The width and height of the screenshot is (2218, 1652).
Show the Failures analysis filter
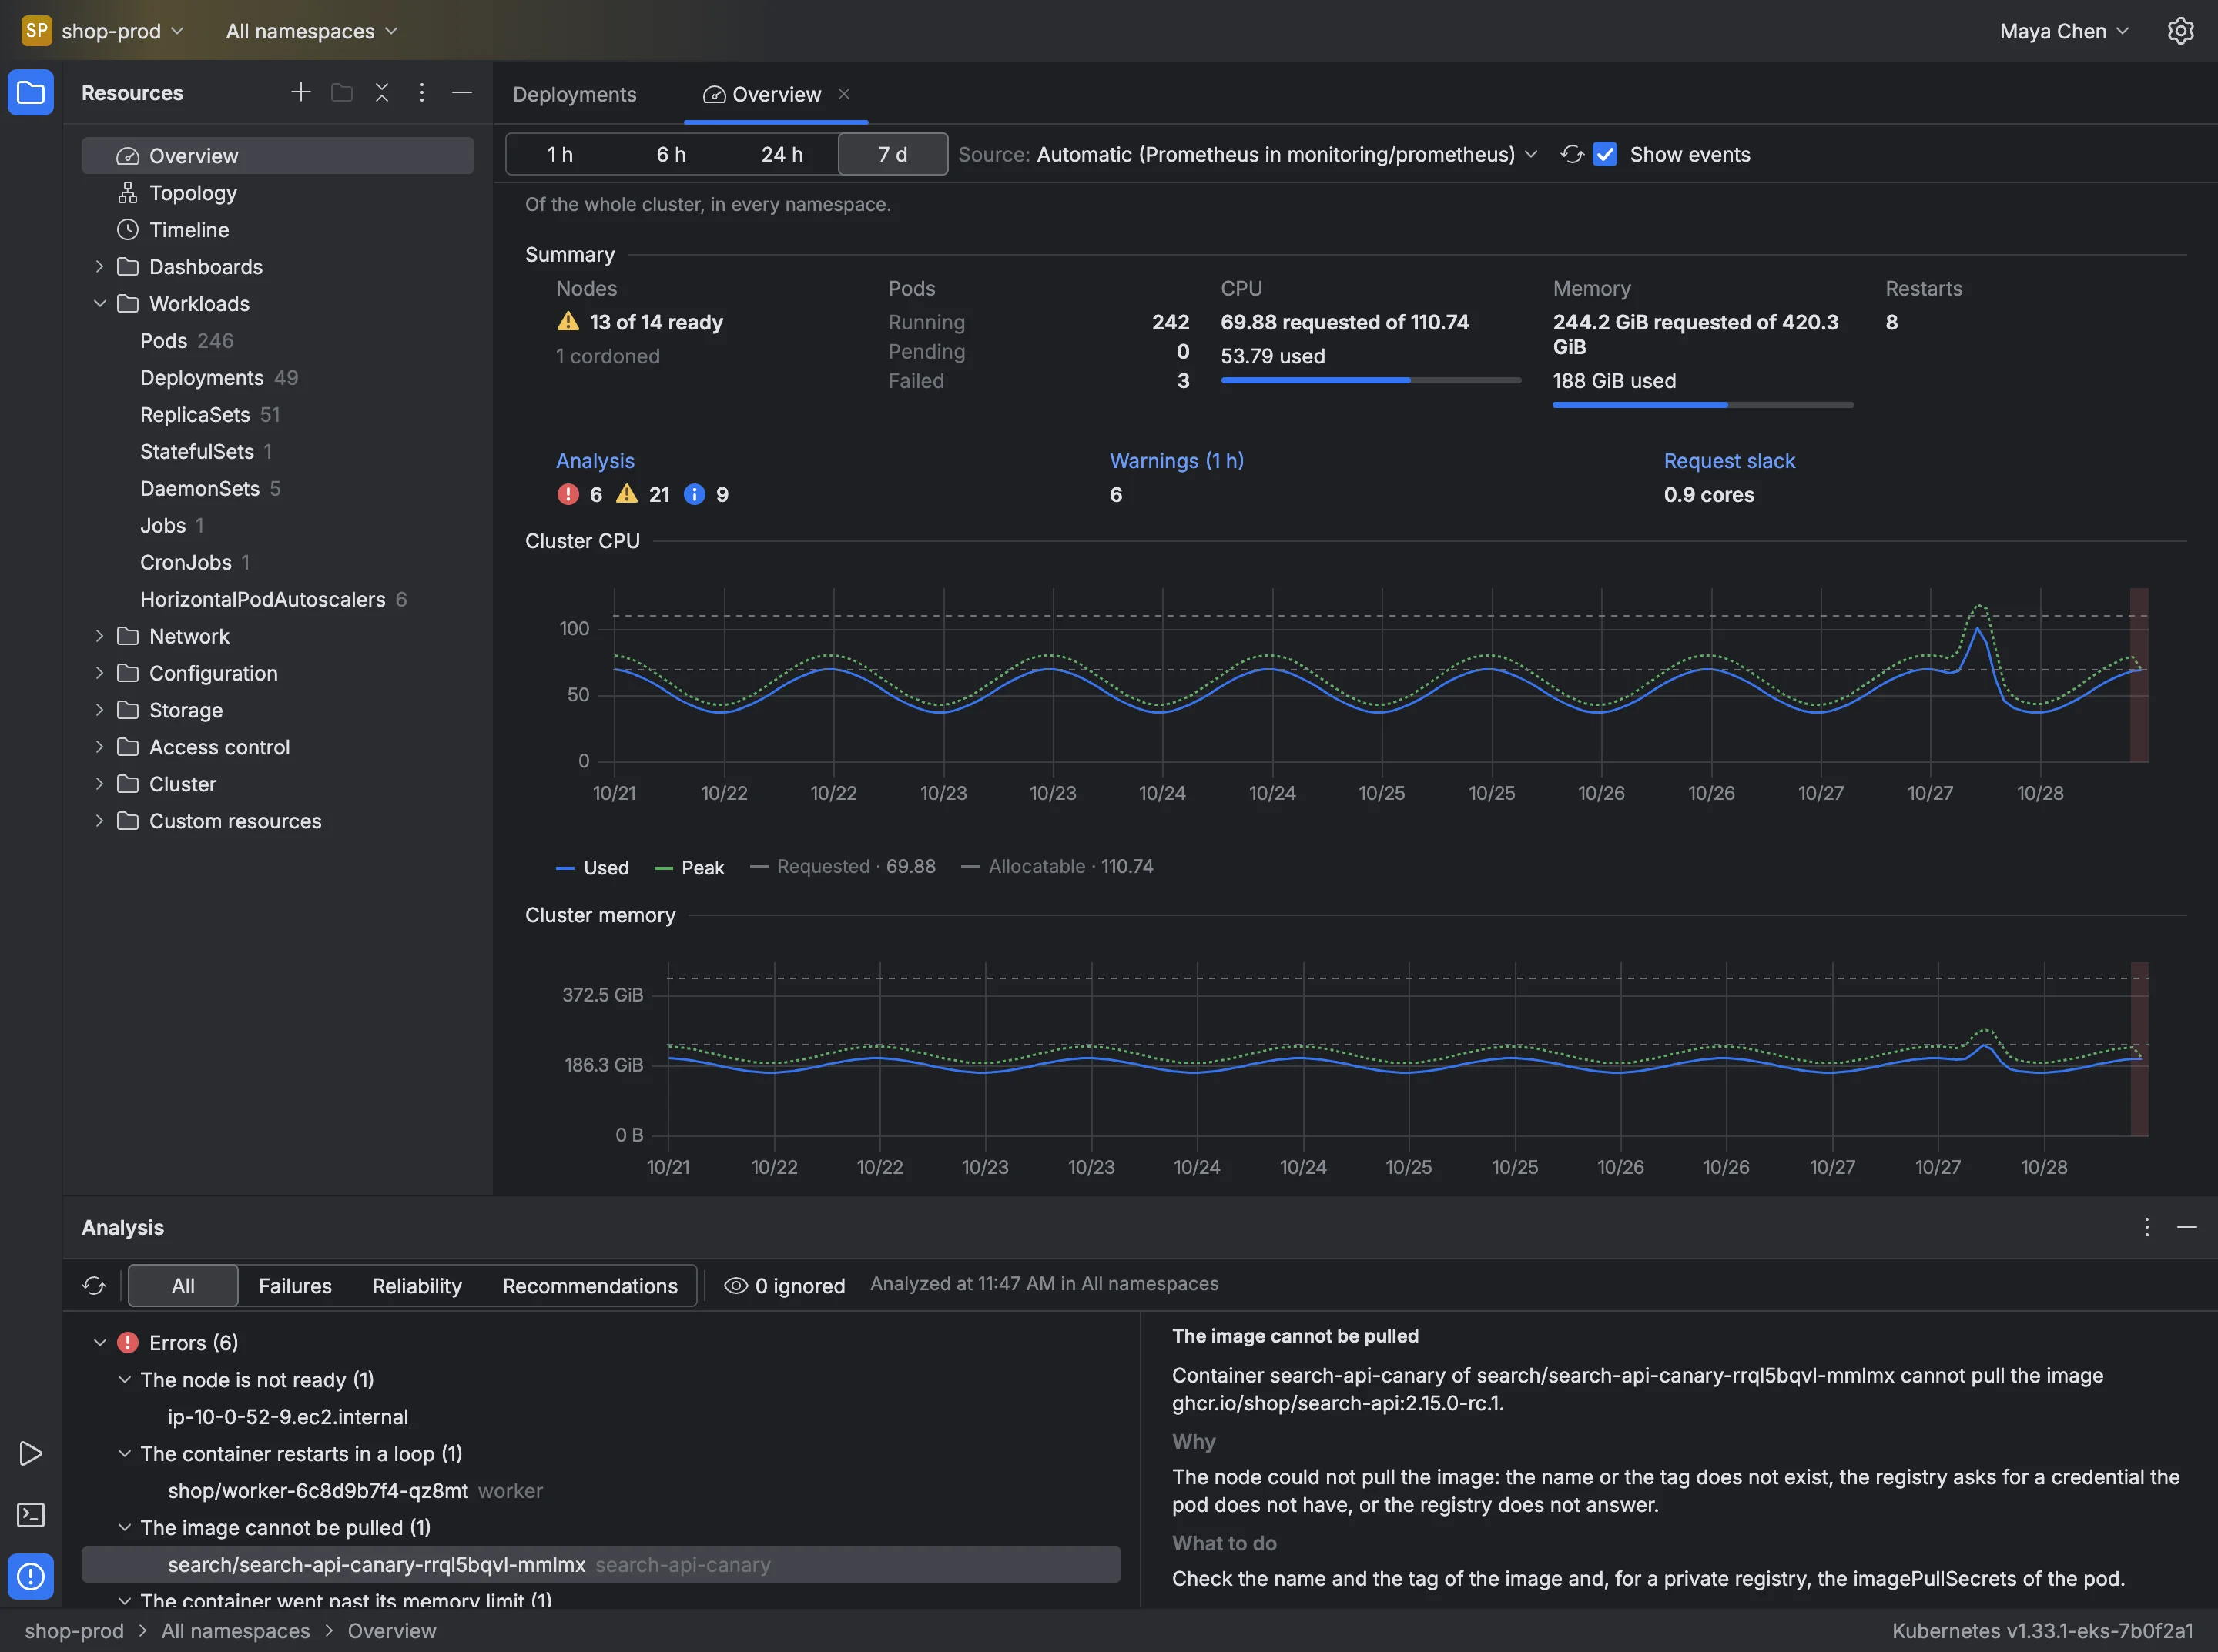[294, 1286]
